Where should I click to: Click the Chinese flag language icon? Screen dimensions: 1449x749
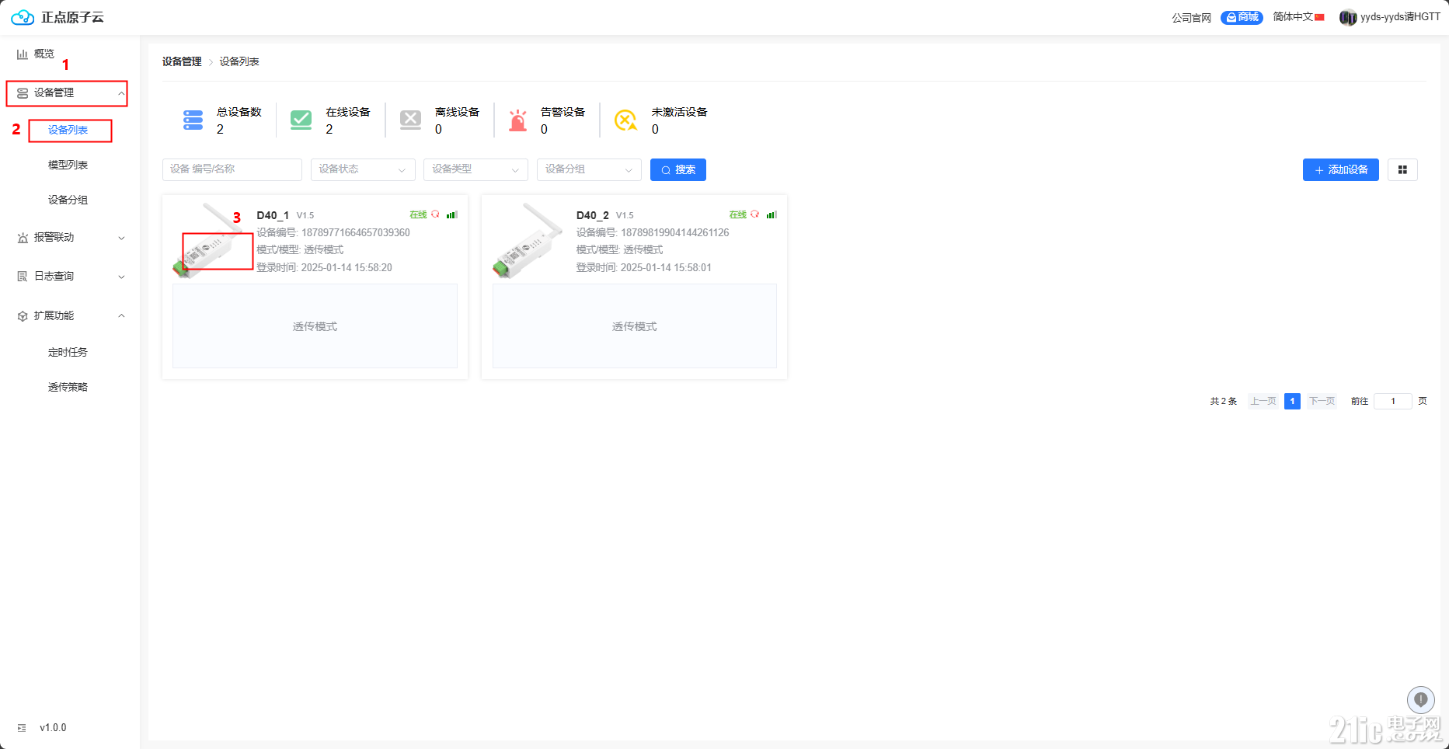[1320, 17]
